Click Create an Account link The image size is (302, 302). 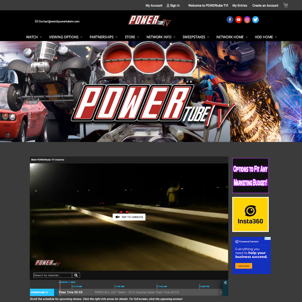tap(265, 5)
